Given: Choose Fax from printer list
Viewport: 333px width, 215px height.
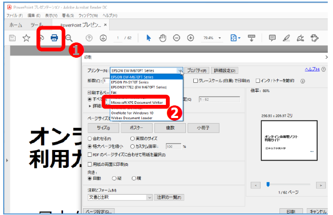Looking at the screenshot, I should [x=147, y=92].
